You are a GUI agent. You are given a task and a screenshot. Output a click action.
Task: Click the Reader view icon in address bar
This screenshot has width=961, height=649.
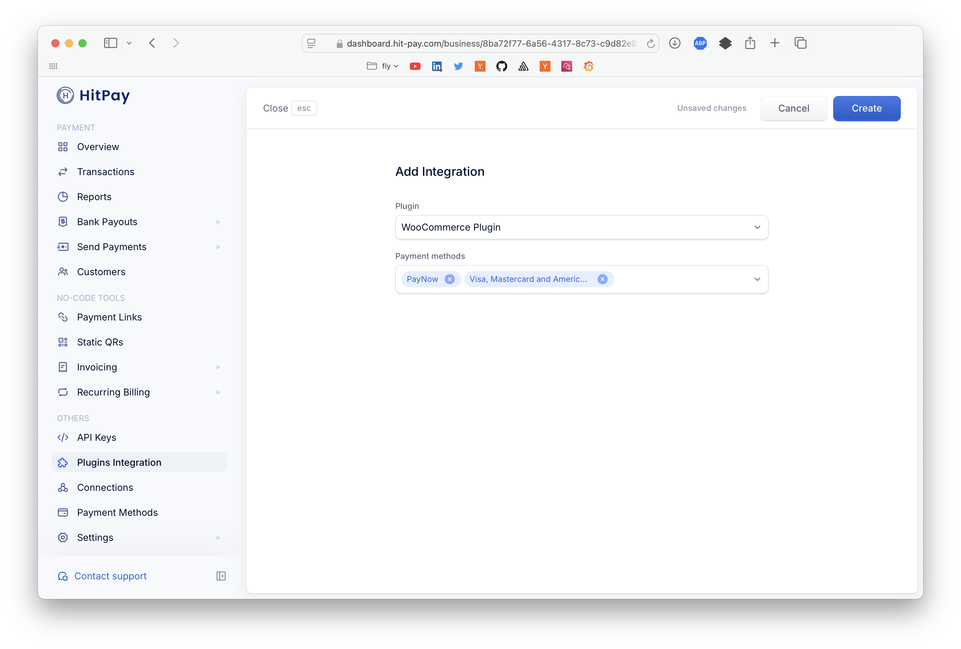pyautogui.click(x=311, y=43)
